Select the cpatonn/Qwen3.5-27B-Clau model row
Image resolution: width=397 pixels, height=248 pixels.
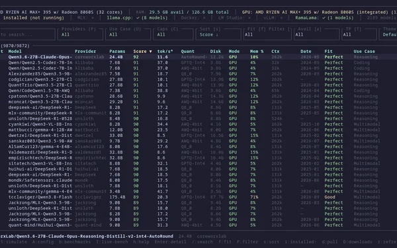pyautogui.click(x=198, y=96)
